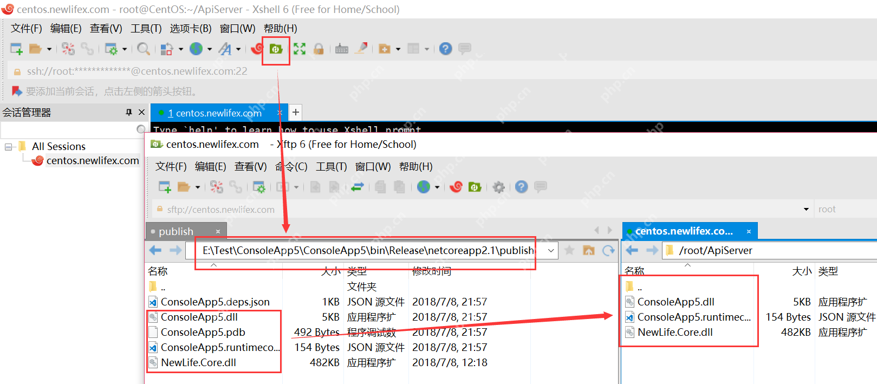Open the Xshell globe encoding dropdown arrow
This screenshot has height=384, width=877.
210,49
